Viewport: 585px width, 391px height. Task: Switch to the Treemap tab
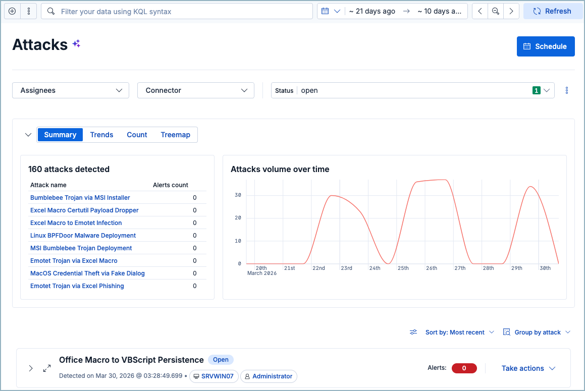175,135
